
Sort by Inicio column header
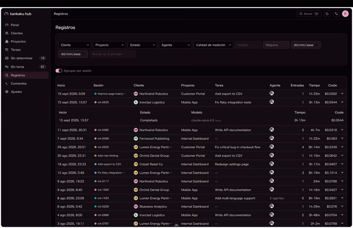pos(61,85)
